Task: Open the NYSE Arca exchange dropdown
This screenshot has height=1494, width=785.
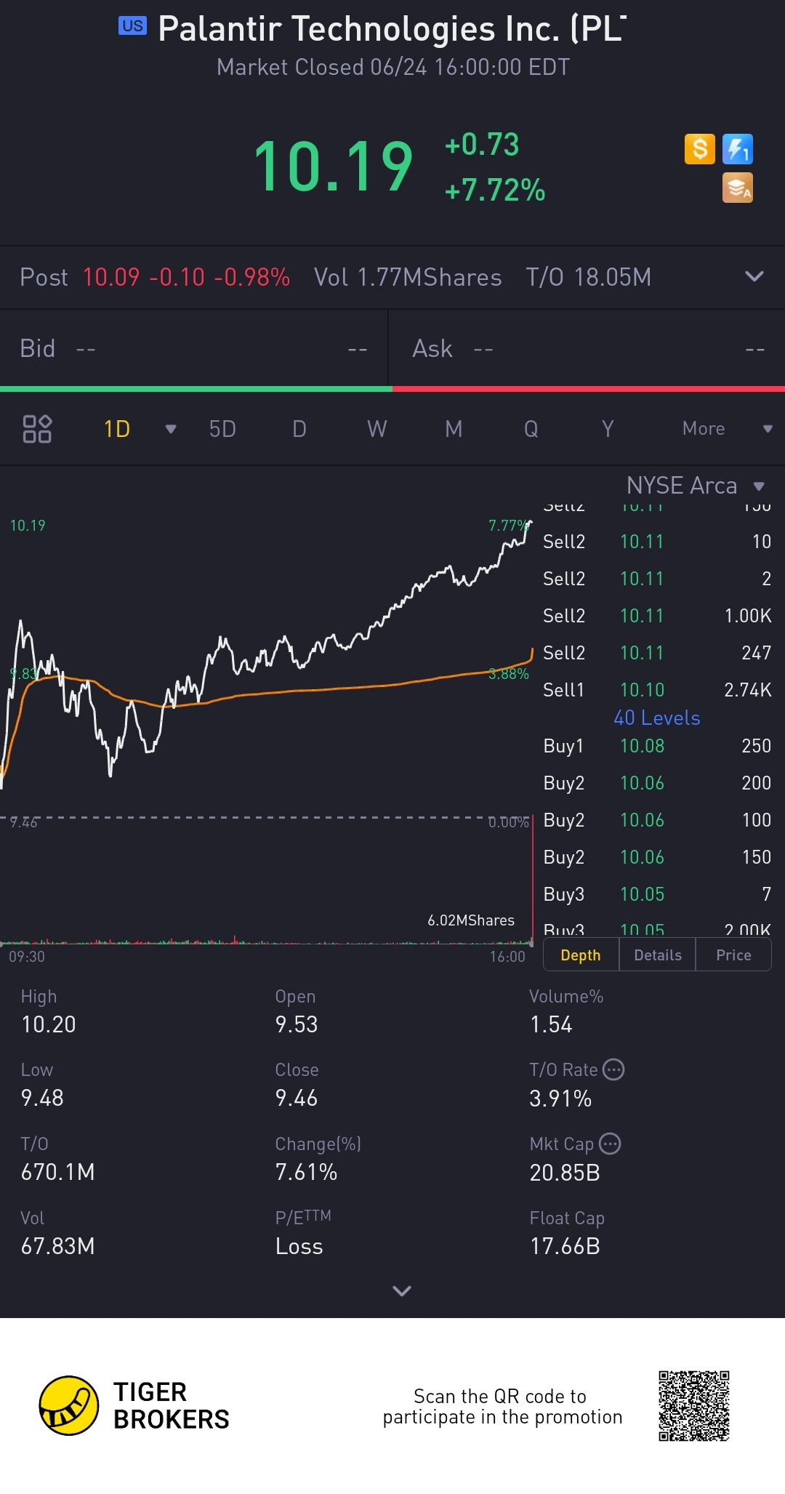Action: (696, 485)
